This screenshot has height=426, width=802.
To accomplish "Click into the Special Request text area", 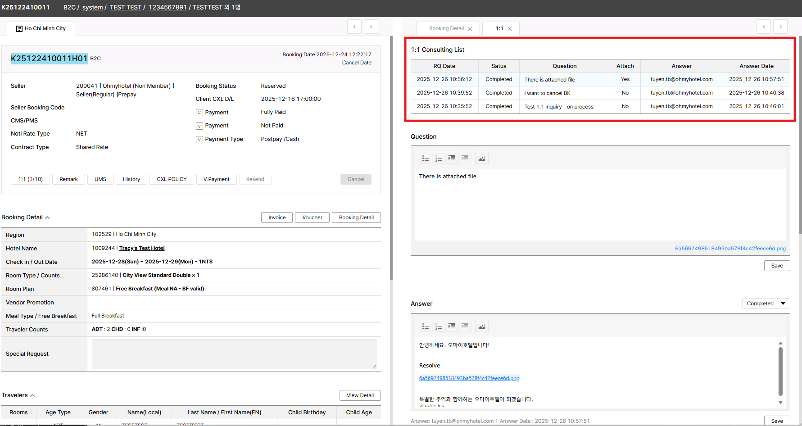I will point(234,354).
